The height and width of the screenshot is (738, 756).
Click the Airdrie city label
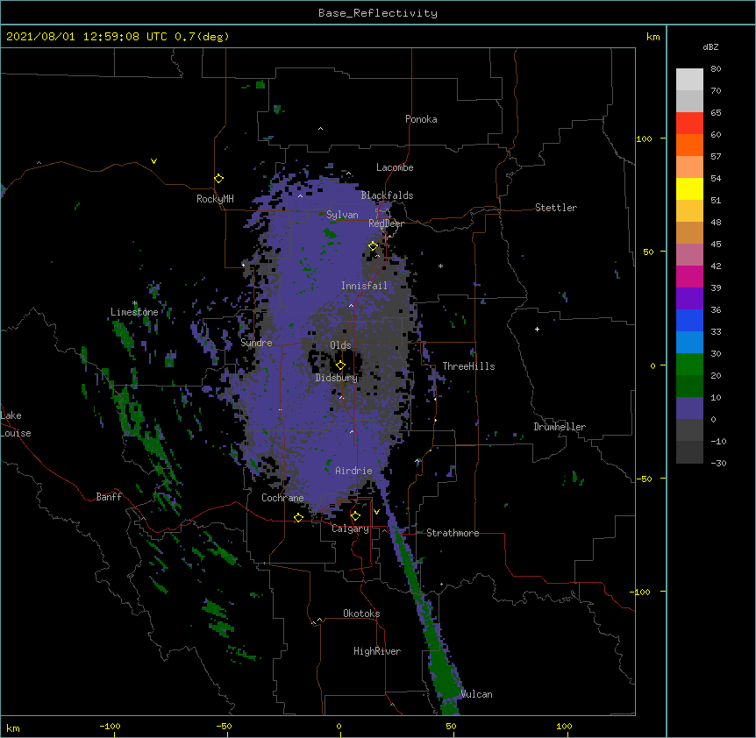354,471
